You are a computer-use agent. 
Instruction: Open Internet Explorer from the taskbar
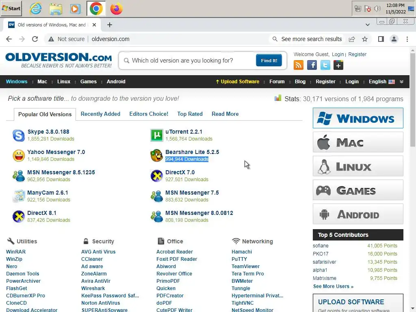tap(35, 9)
